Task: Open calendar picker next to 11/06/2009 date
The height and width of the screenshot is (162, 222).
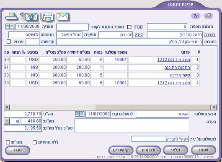Action: [x=10, y=26]
